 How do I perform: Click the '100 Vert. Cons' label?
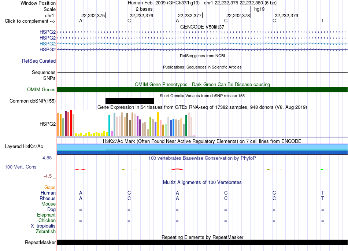21,167
